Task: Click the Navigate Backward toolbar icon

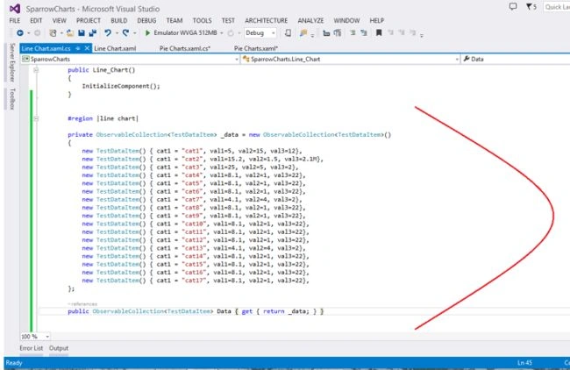Action: (x=20, y=33)
